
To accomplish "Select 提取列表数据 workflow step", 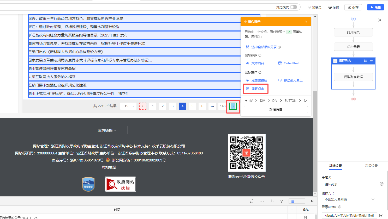I will point(353,77).
